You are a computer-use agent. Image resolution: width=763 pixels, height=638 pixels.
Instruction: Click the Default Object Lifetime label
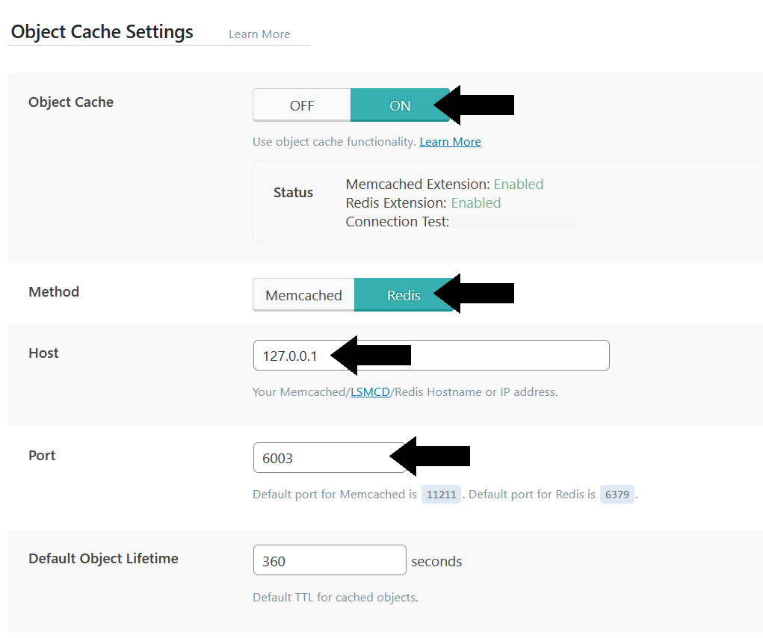click(x=103, y=558)
